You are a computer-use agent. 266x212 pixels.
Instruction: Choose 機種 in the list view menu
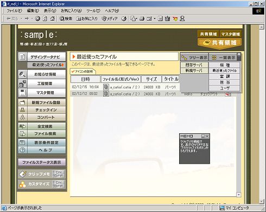(224, 65)
